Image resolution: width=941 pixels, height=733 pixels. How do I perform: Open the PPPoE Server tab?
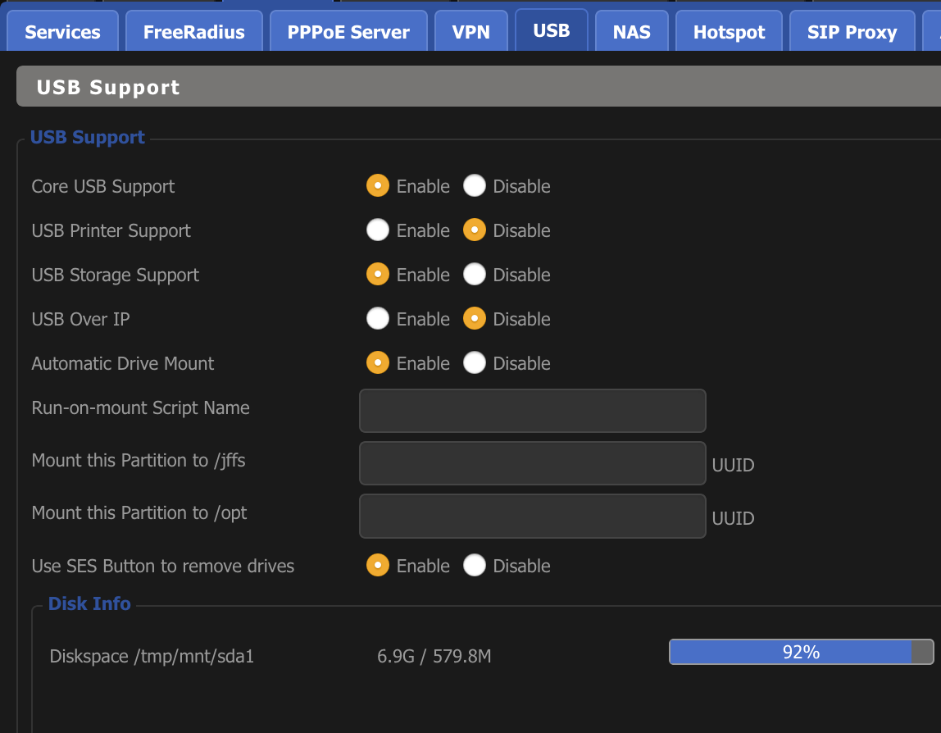[x=348, y=32]
